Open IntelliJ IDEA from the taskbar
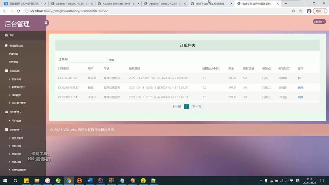329x185 pixels. [x=101, y=181]
